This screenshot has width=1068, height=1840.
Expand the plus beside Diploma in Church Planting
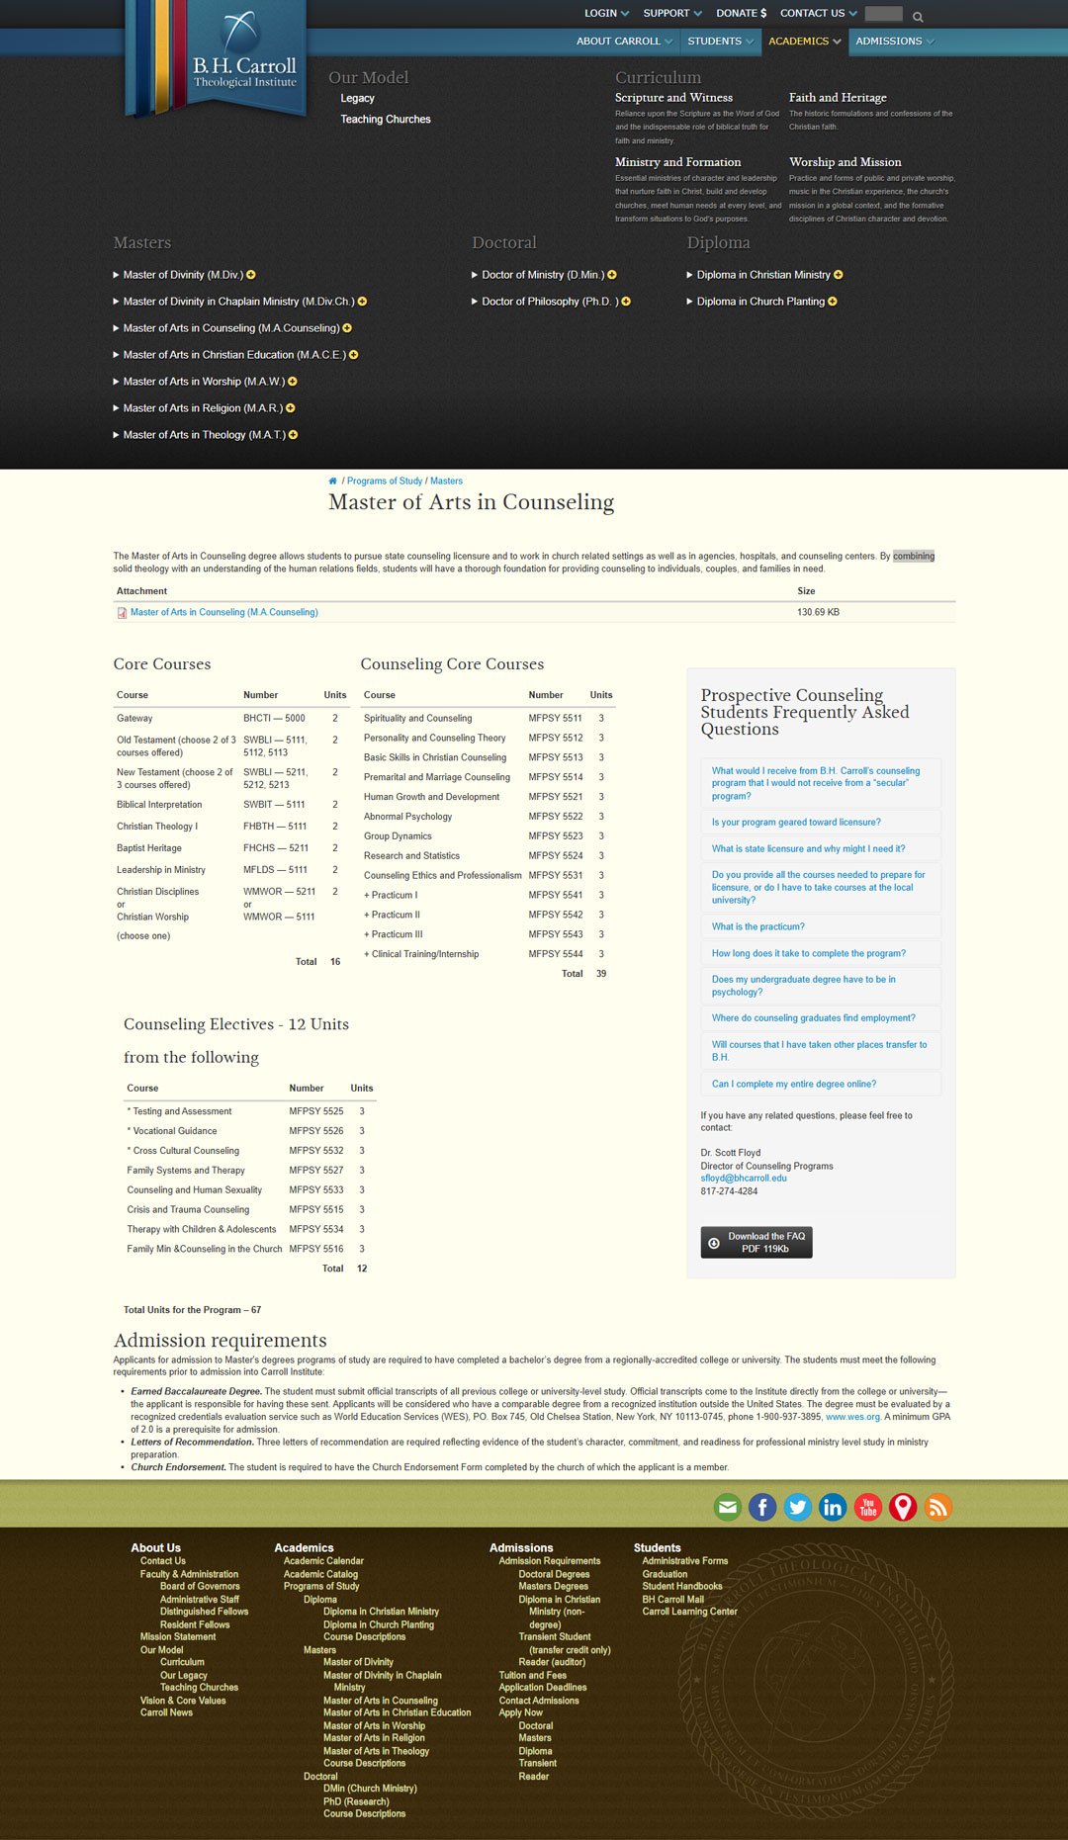(833, 302)
